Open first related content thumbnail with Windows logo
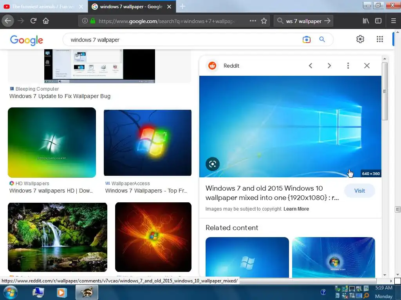401x300 pixels. tap(247, 257)
